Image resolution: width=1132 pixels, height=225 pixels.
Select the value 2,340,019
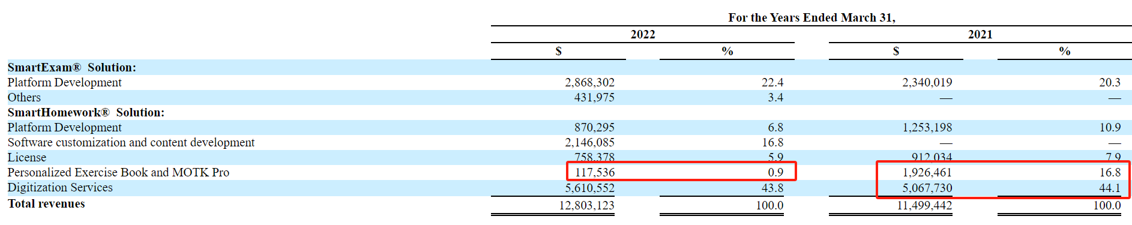click(x=927, y=82)
